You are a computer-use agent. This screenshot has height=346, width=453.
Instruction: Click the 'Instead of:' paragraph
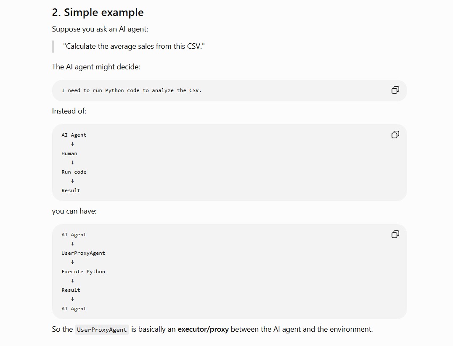click(69, 111)
